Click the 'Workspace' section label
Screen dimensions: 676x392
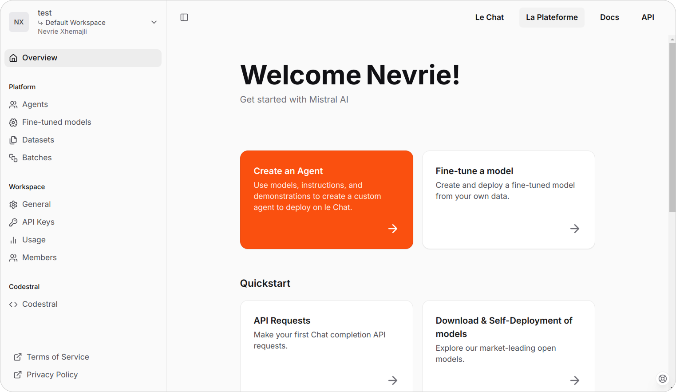(27, 187)
